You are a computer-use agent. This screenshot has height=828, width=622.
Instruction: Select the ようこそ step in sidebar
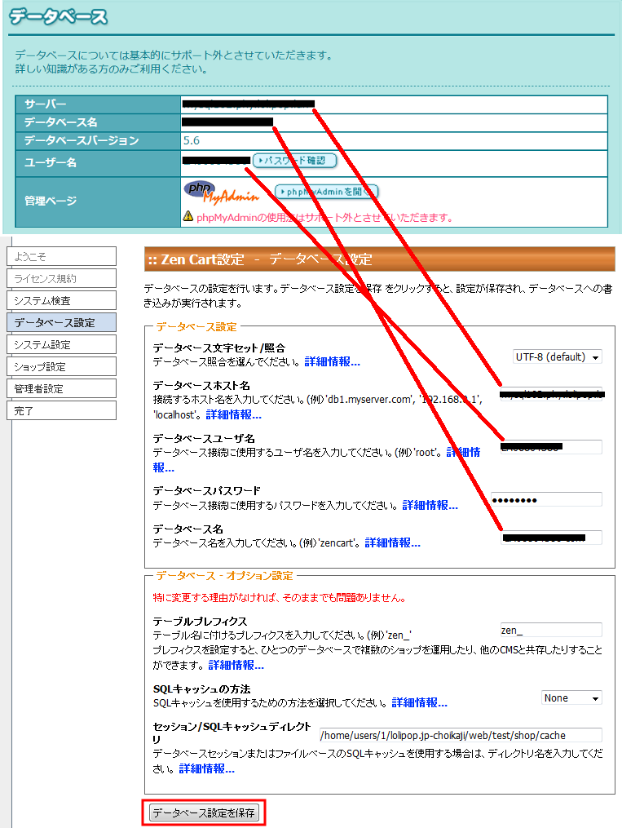(62, 256)
